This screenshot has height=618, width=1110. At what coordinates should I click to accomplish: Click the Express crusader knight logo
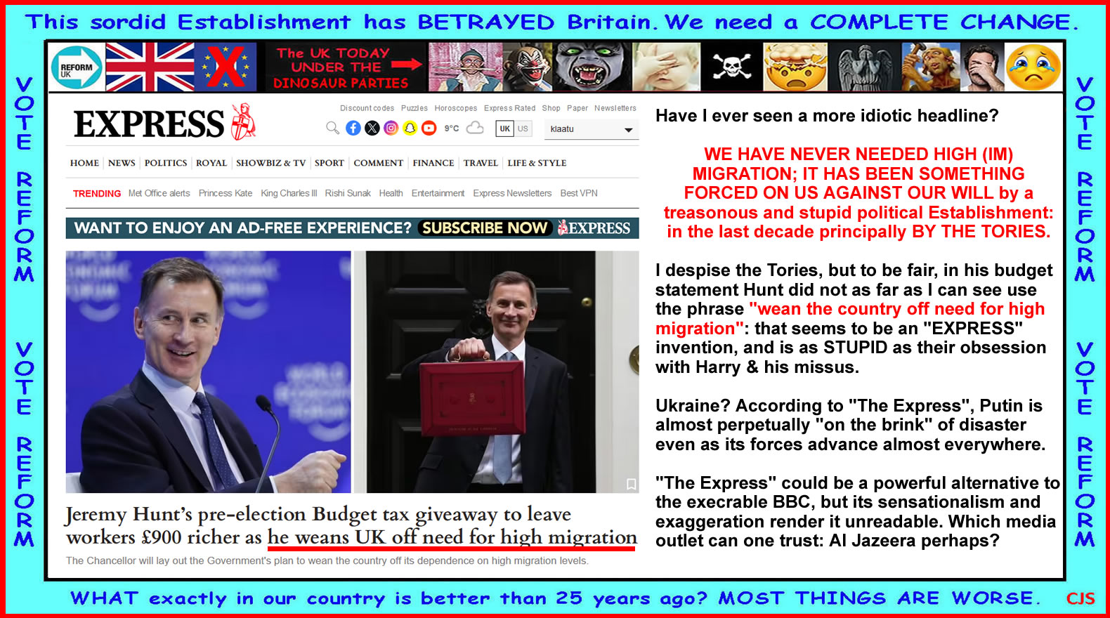click(x=243, y=121)
